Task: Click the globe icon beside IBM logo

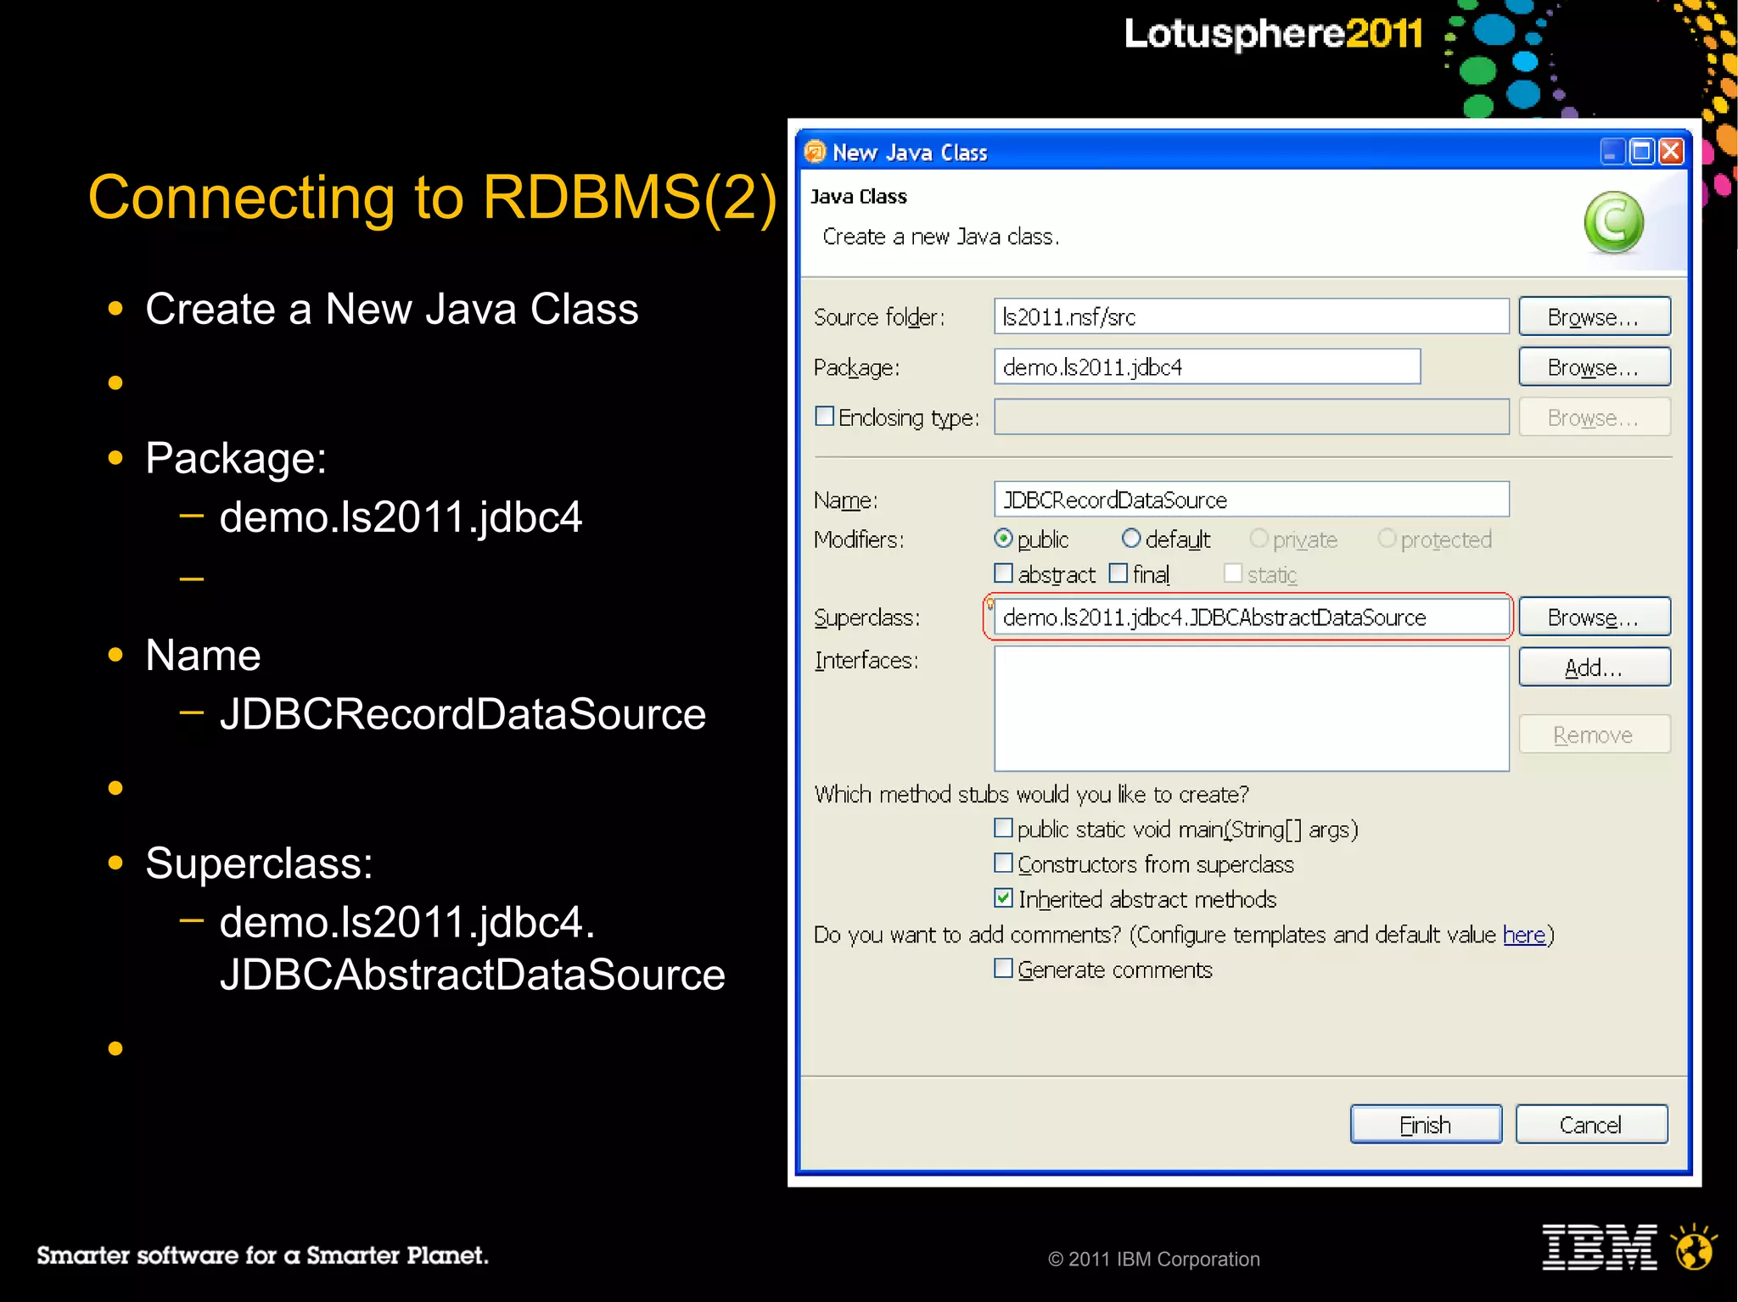Action: pos(1694,1247)
